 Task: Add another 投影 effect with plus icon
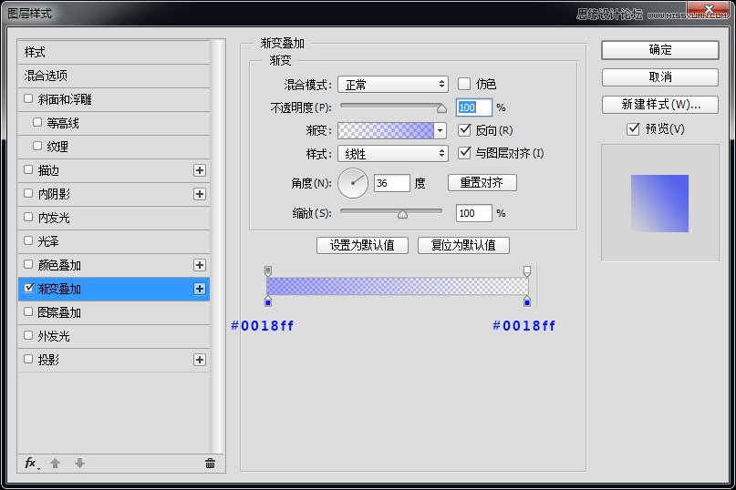click(200, 360)
